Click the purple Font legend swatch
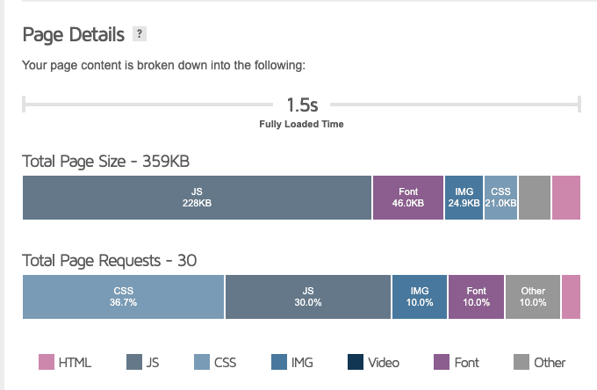Viewport: 597px width, 390px height. click(442, 362)
